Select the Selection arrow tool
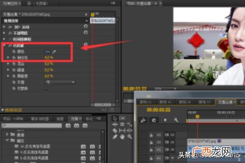Viewport: 245px width, 163px height. click(x=115, y=119)
